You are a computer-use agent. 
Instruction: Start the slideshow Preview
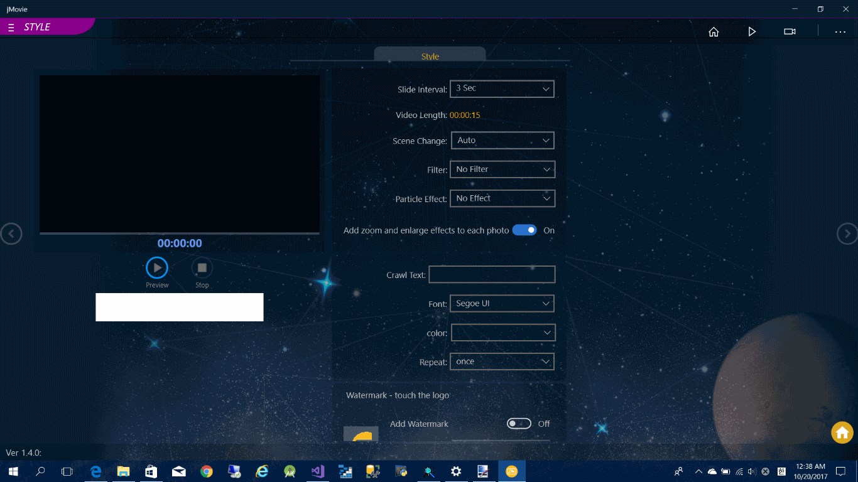pos(157,268)
